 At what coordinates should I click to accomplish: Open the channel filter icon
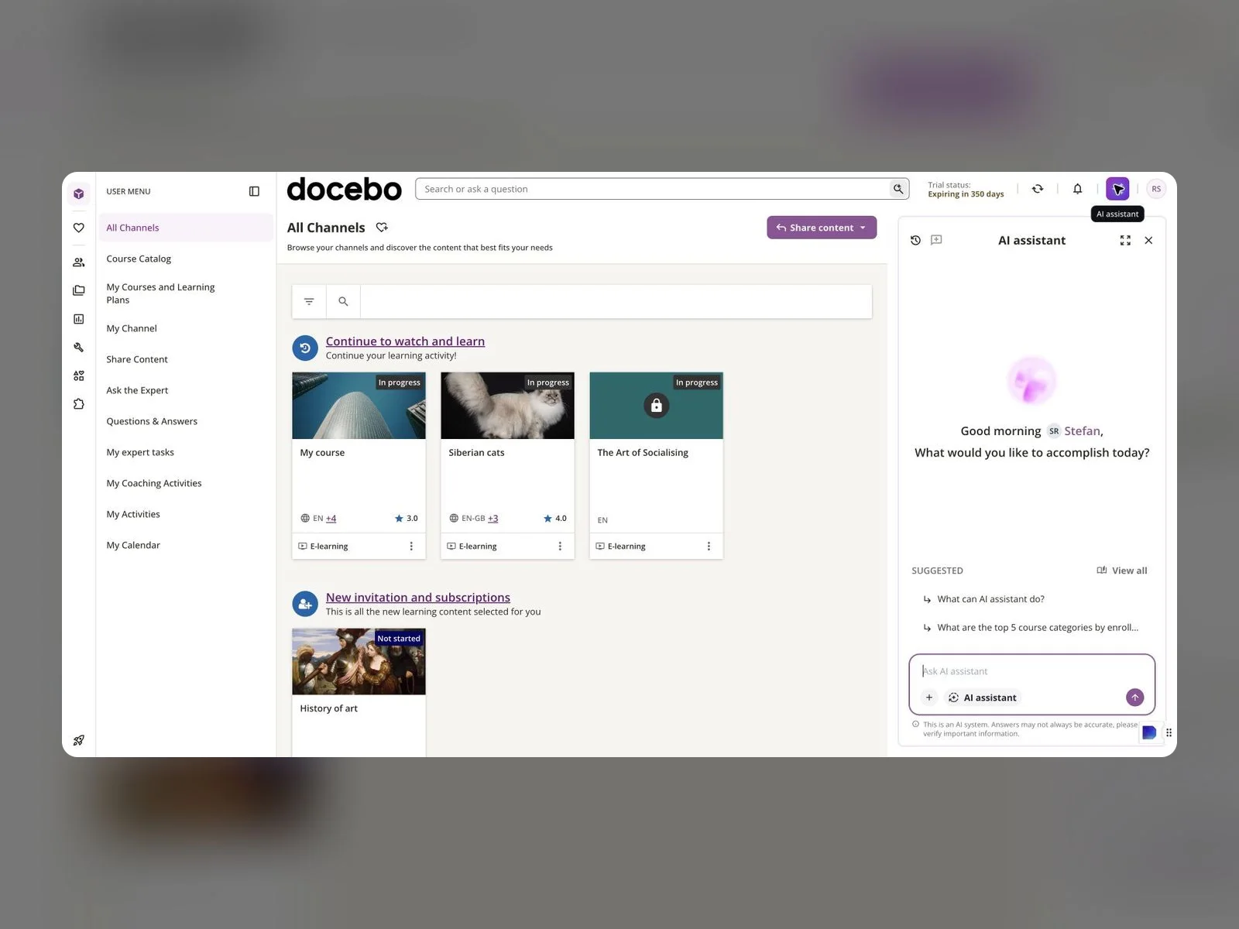tap(309, 302)
